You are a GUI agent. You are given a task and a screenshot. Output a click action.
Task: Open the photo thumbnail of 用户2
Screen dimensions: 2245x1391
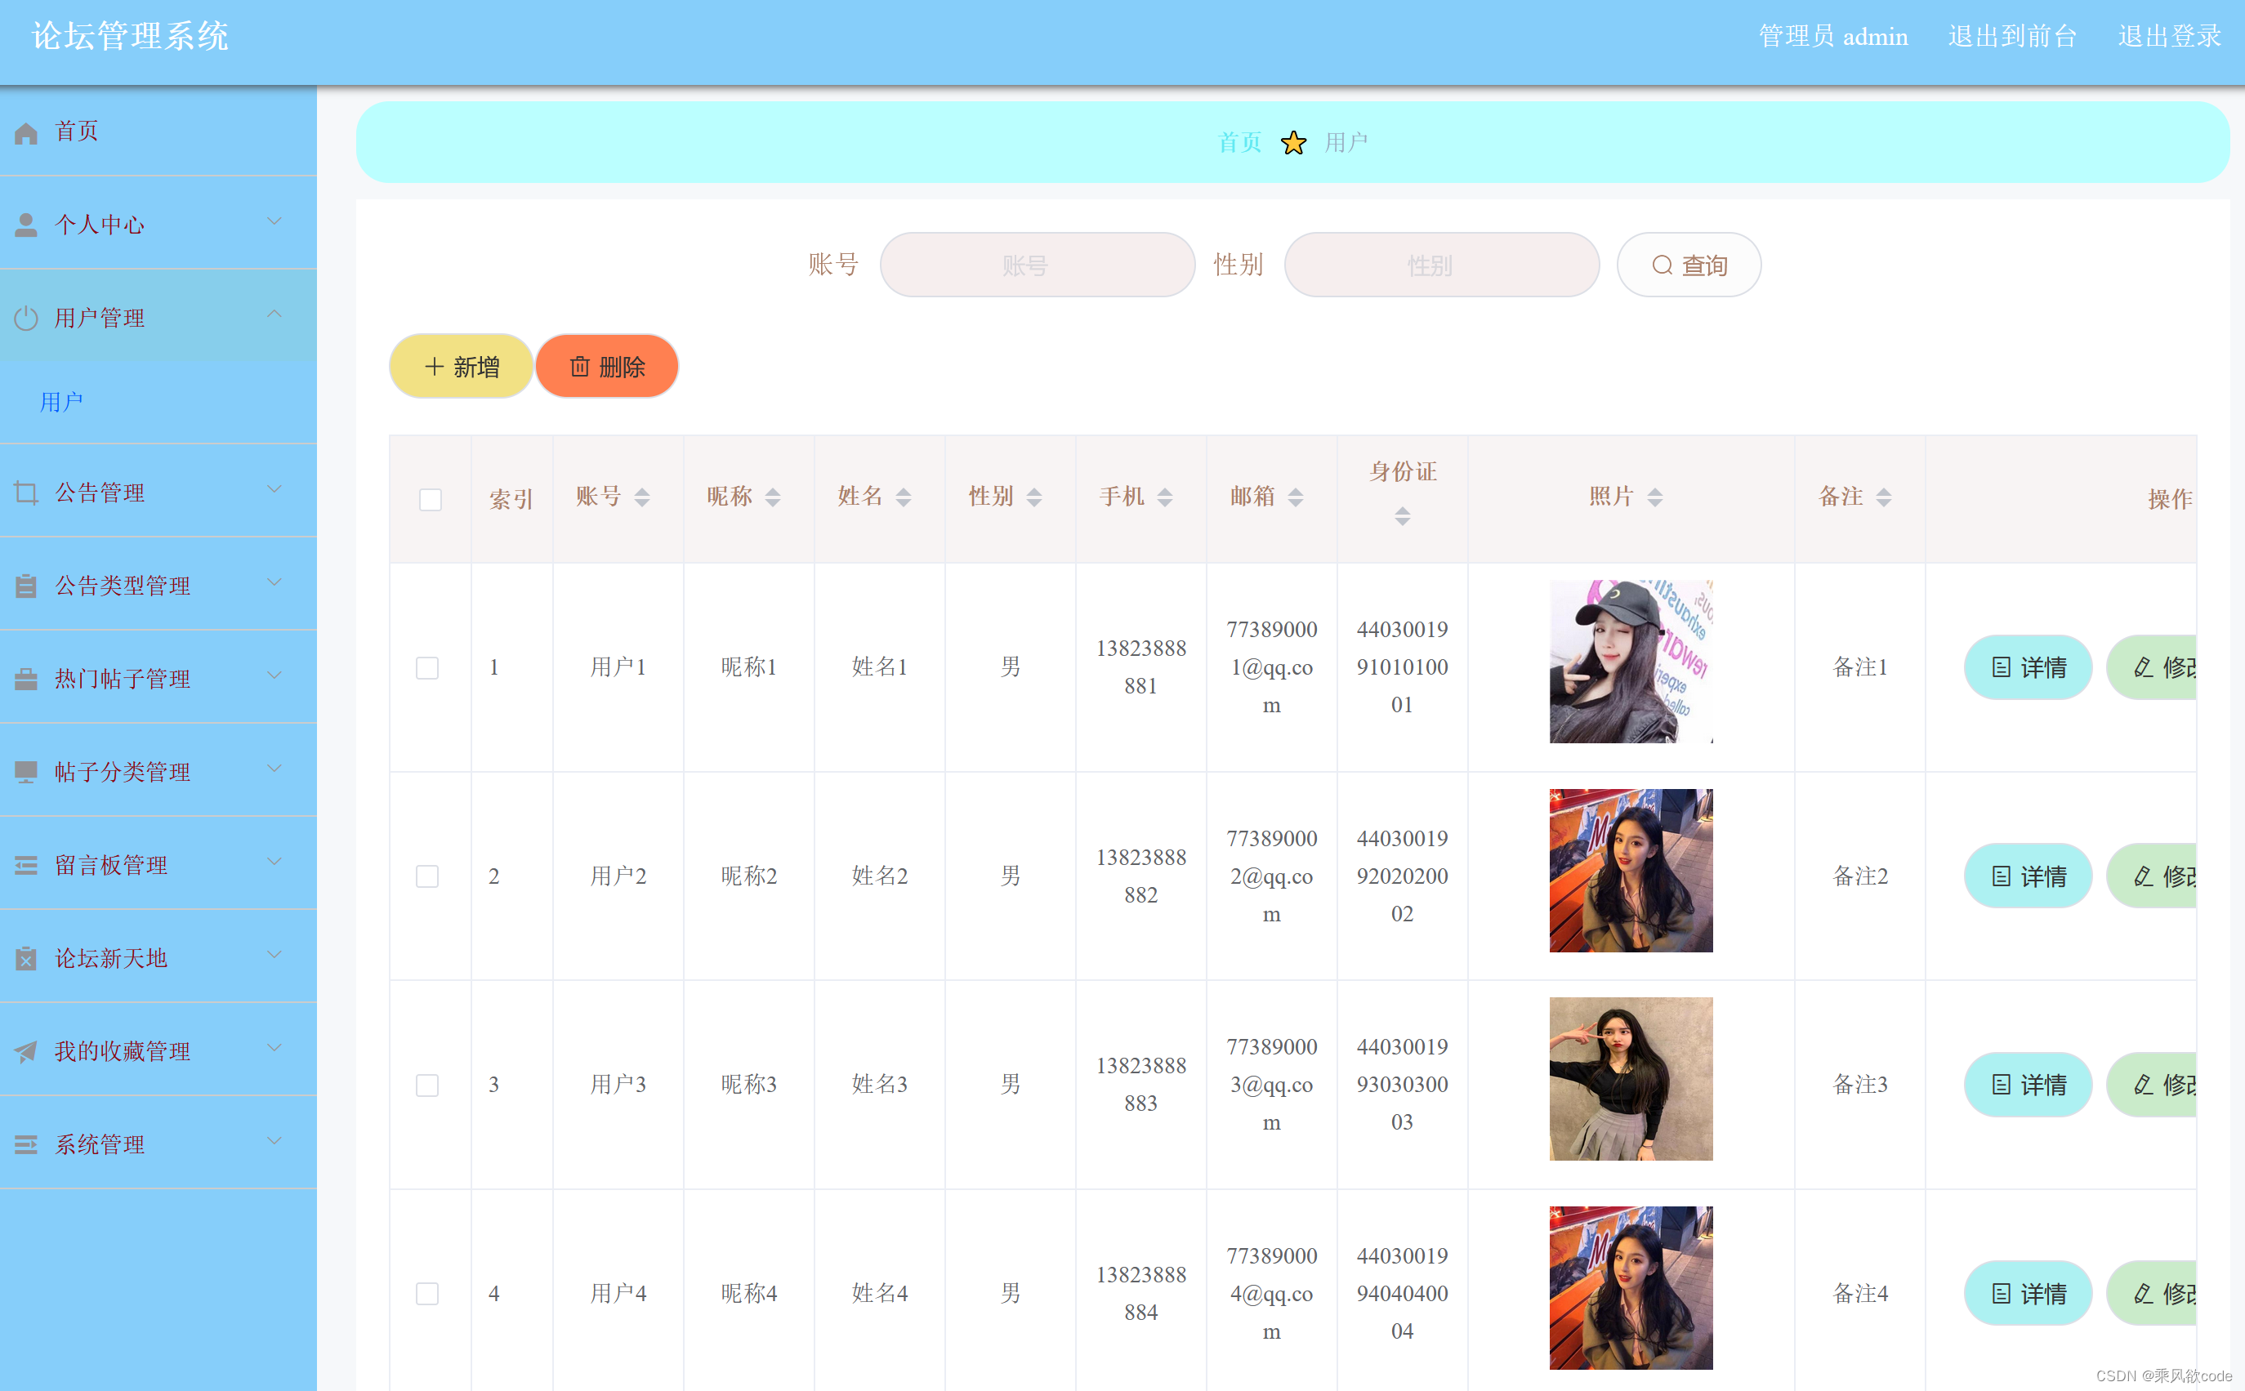pyautogui.click(x=1631, y=871)
